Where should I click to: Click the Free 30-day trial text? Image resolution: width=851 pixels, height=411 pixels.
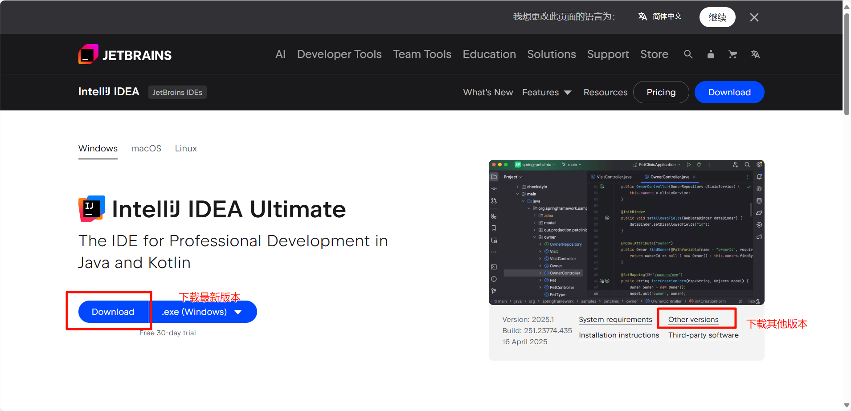point(168,333)
